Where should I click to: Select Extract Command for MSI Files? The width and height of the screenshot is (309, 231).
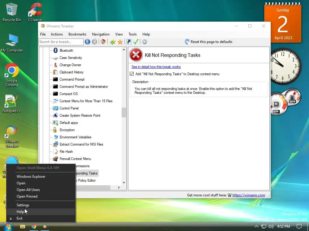pos(81,144)
